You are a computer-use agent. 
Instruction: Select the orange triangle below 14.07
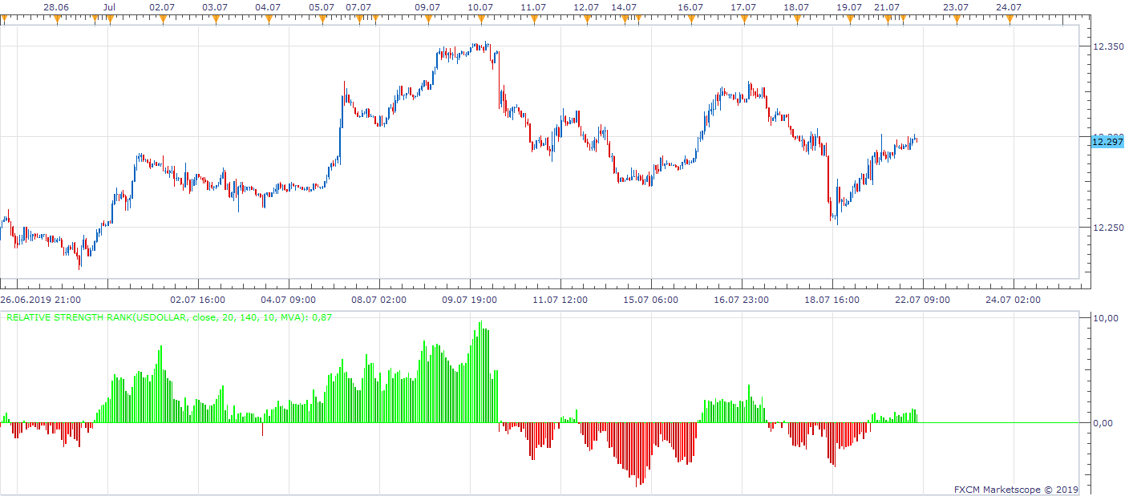tap(623, 18)
